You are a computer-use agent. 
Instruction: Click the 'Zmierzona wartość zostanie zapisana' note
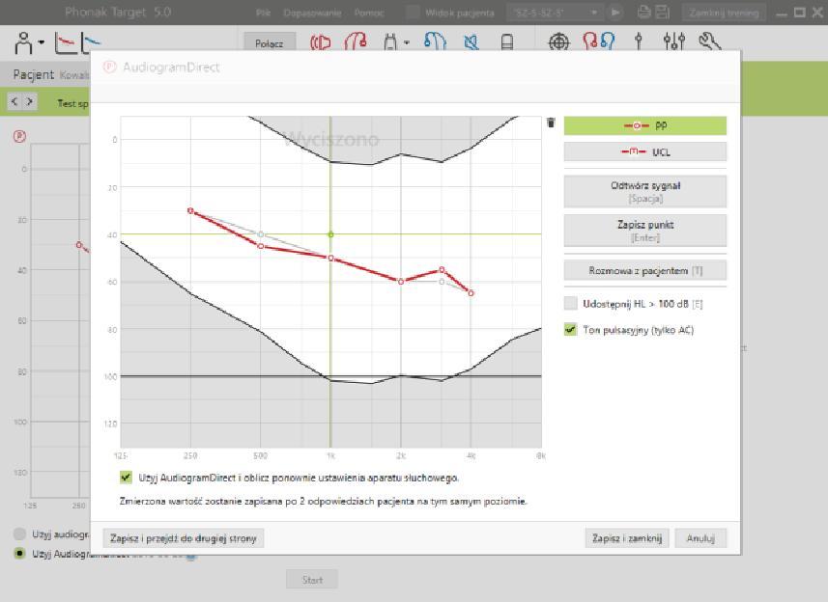tap(323, 501)
